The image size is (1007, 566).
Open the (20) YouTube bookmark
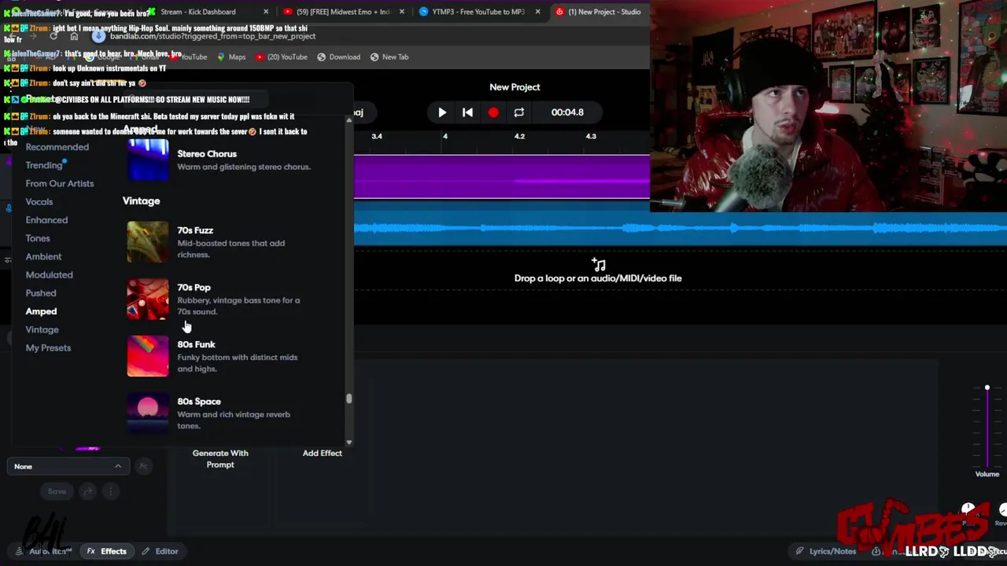pos(281,57)
